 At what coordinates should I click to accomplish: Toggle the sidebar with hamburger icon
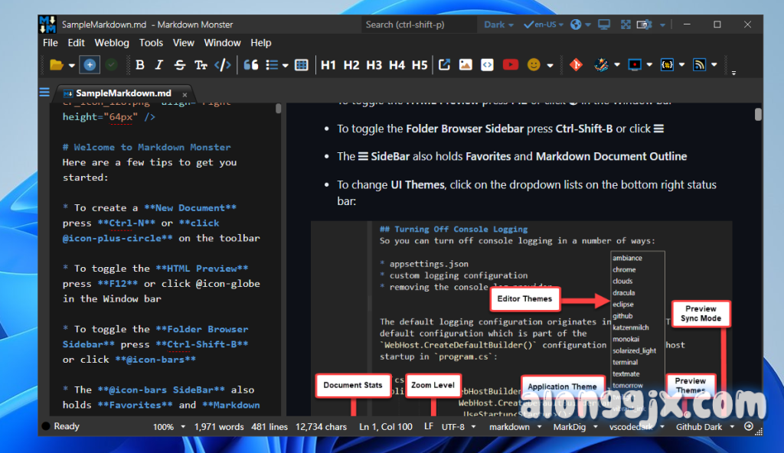point(44,93)
